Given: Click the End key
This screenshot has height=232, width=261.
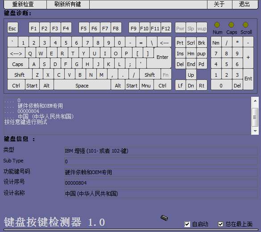Looking at the screenshot, I should pos(191,63).
